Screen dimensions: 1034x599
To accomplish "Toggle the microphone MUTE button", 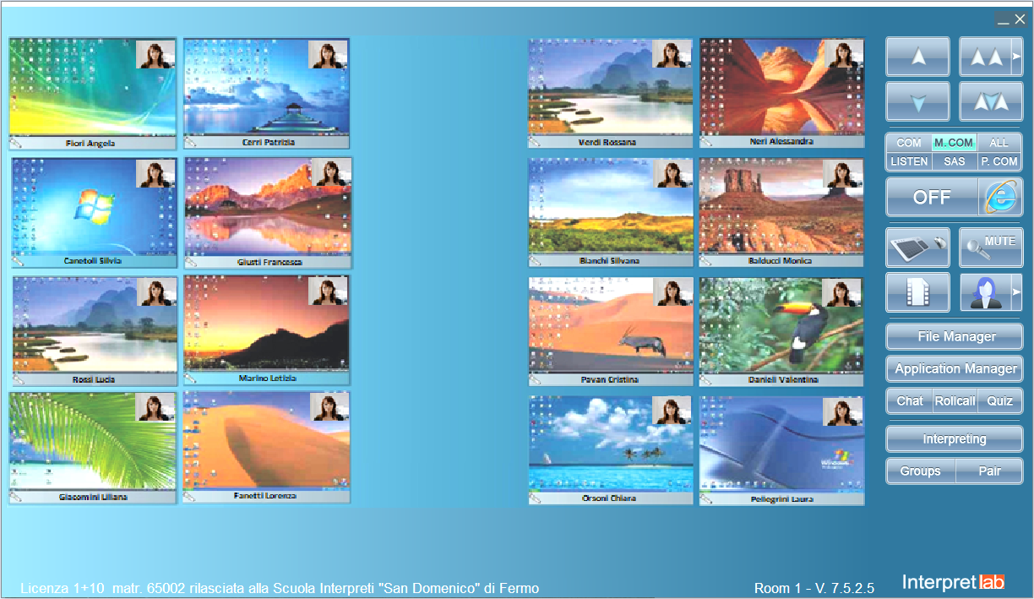I will pyautogui.click(x=990, y=248).
